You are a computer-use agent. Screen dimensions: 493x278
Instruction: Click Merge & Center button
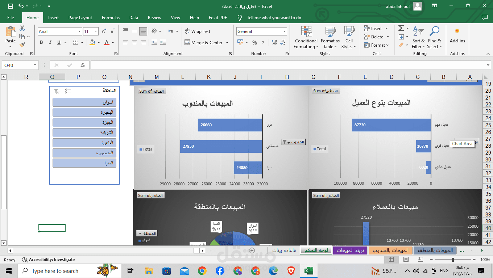coord(203,42)
